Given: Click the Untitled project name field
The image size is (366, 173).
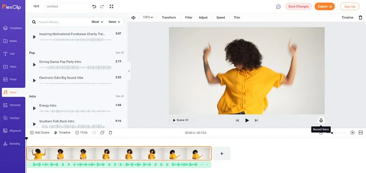Looking at the screenshot, I should 66,7.
